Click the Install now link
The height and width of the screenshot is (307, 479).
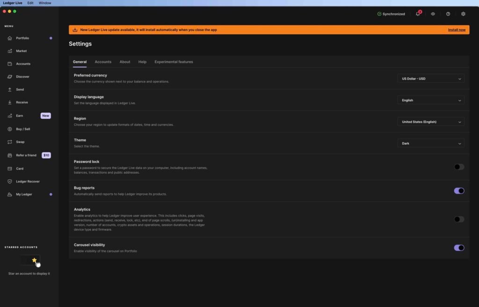pos(457,29)
